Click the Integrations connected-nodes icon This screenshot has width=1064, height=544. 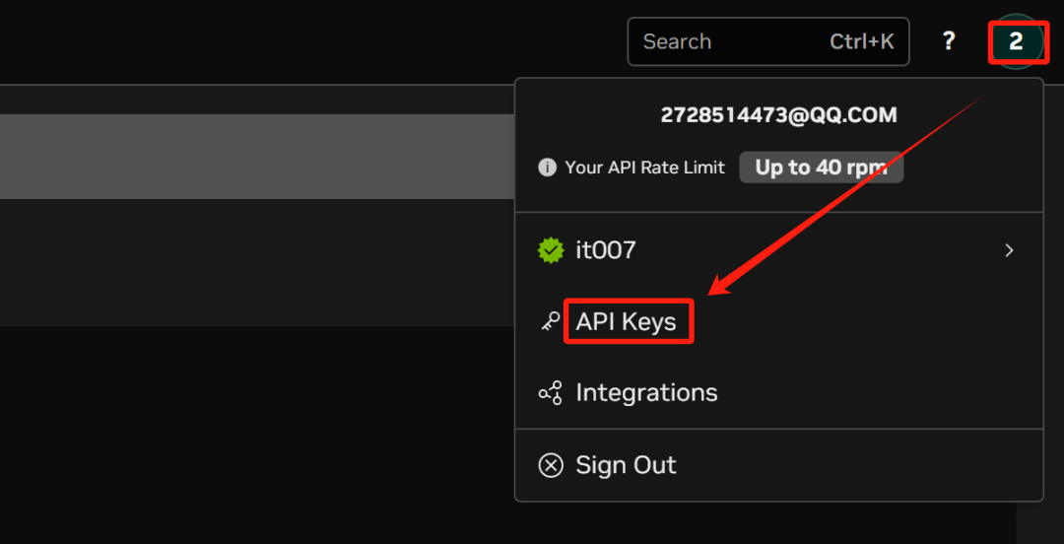(x=551, y=392)
